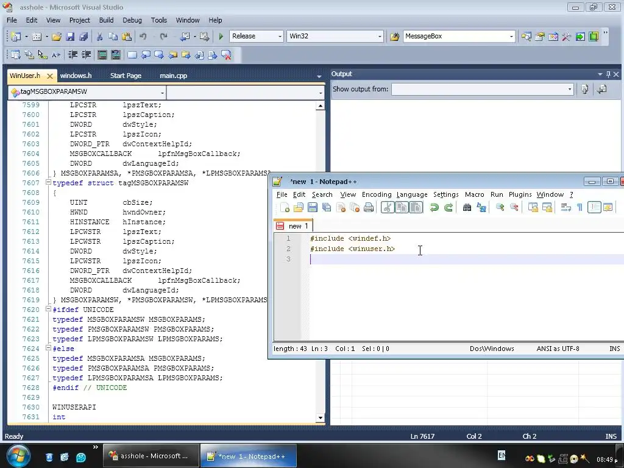624x468 pixels.
Task: Open active files list arrow beside tabs
Action: tap(319, 76)
